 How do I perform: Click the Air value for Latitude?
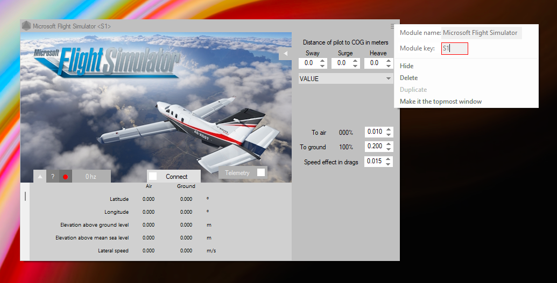[x=149, y=199]
